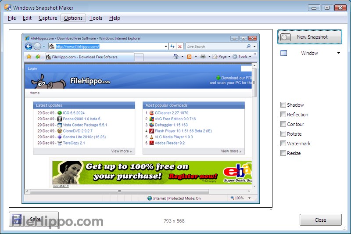Click the Windows Snapshot Maker title bar icon
This screenshot has width=351, height=234.
[x=8, y=7]
